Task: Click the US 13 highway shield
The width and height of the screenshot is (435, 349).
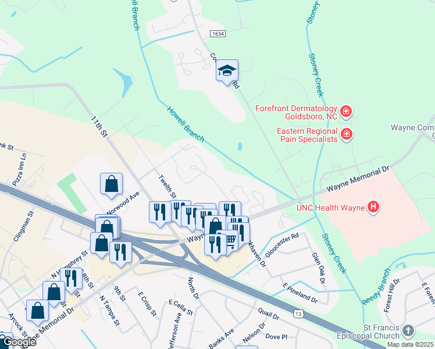Action: pyautogui.click(x=298, y=314)
